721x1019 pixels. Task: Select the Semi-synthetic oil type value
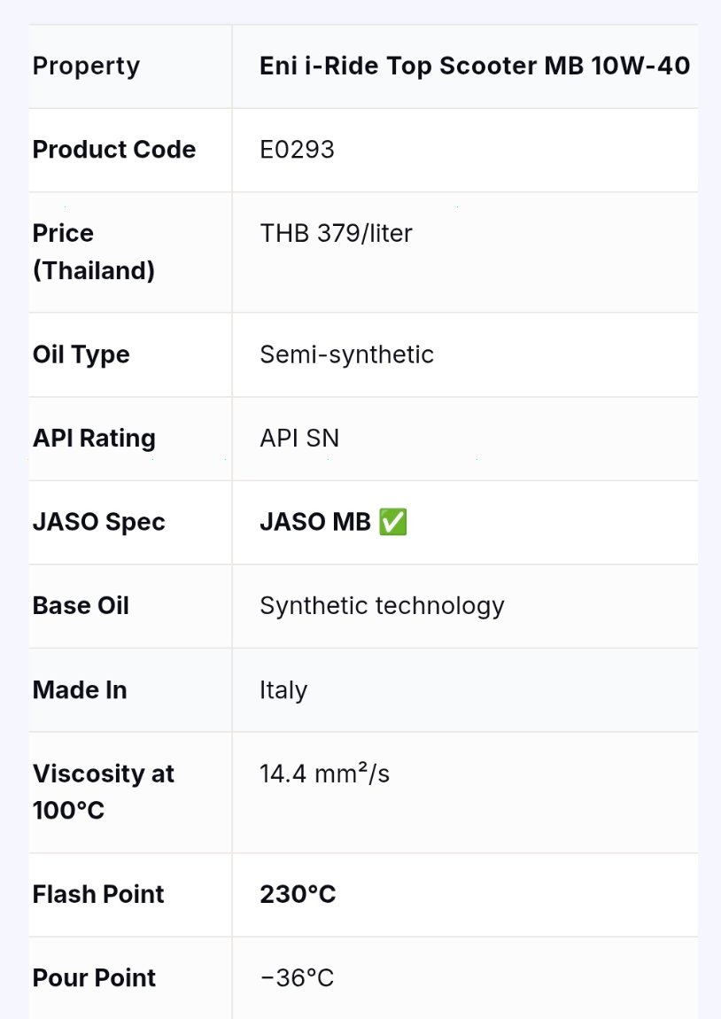tap(346, 354)
